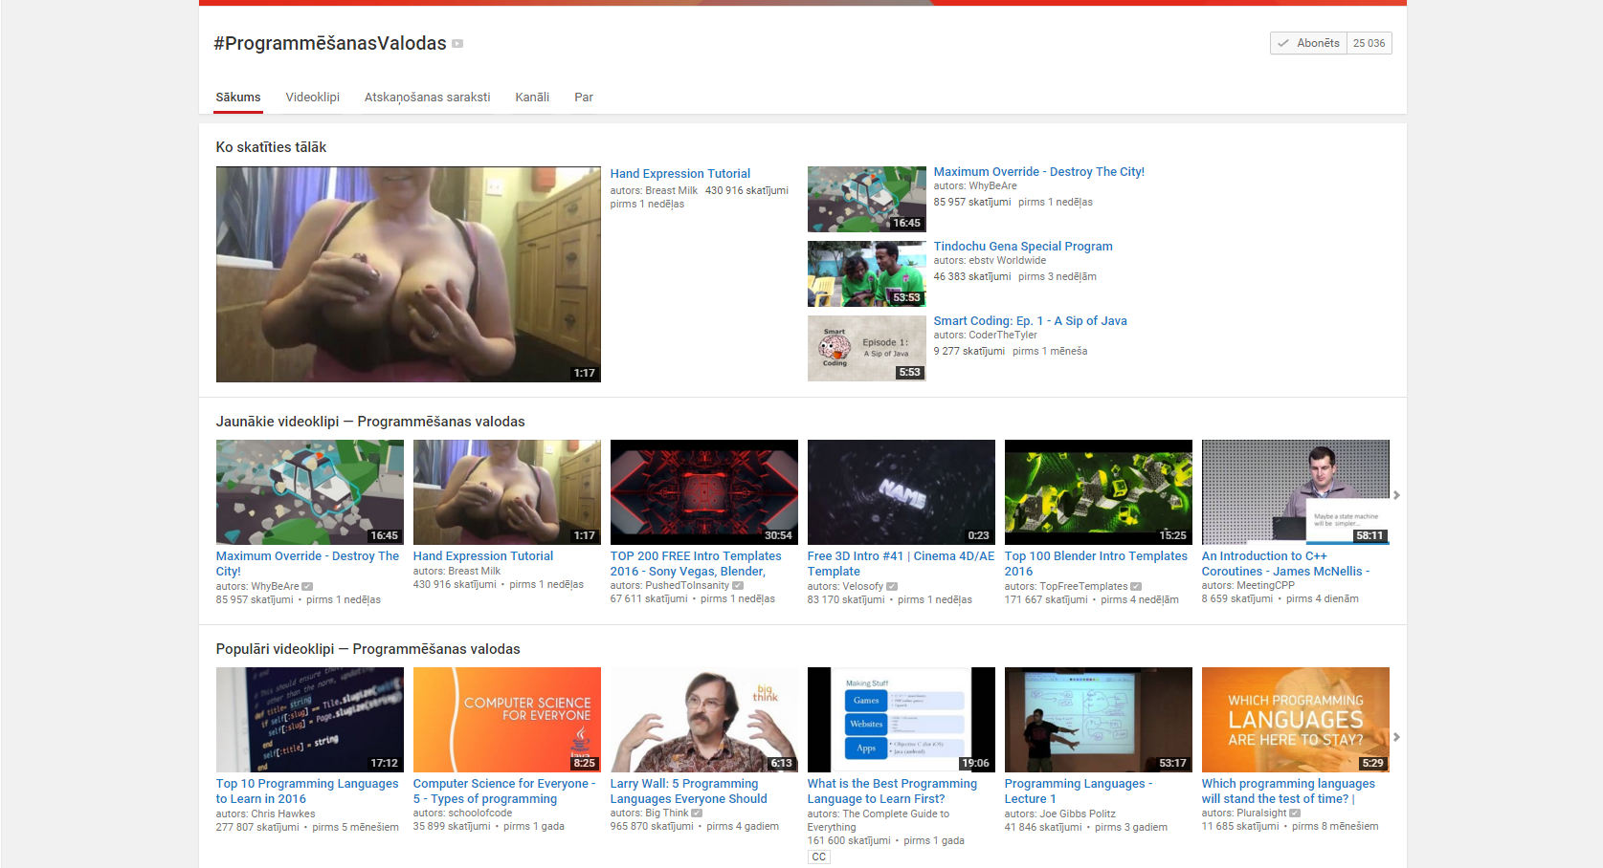
Task: Open Which Programming Languages Here to Stay thumbnail
Action: tap(1296, 720)
